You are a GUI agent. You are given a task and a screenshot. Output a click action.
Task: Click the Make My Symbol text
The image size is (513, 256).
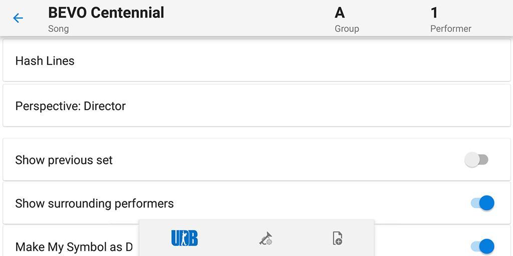click(74, 247)
